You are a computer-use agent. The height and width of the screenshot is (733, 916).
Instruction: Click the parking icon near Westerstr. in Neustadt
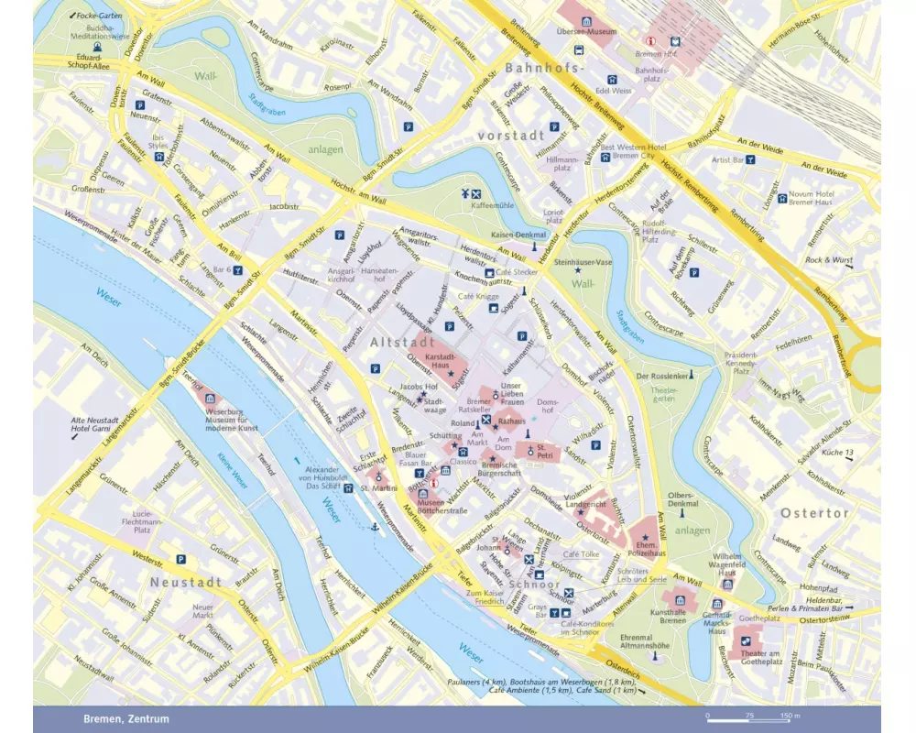click(x=180, y=560)
